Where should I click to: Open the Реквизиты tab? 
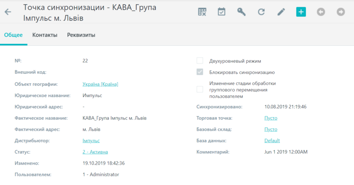coord(81,35)
